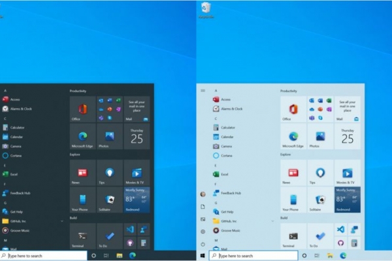This screenshot has width=392, height=261.
Task: Open Pictures icon in light Start menu sidebar
Action: point(203,219)
